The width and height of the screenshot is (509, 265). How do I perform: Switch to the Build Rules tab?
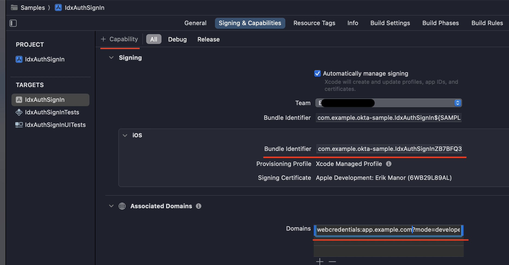(x=487, y=23)
